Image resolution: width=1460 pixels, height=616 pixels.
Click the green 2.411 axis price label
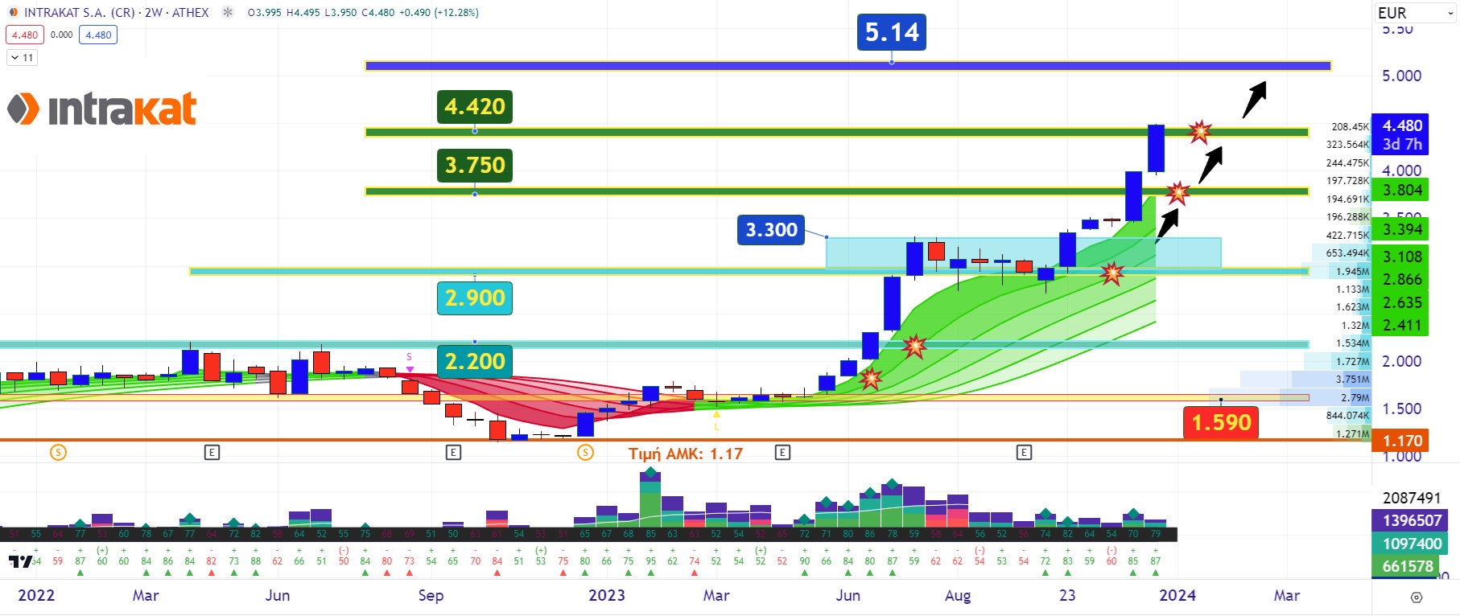tap(1402, 326)
